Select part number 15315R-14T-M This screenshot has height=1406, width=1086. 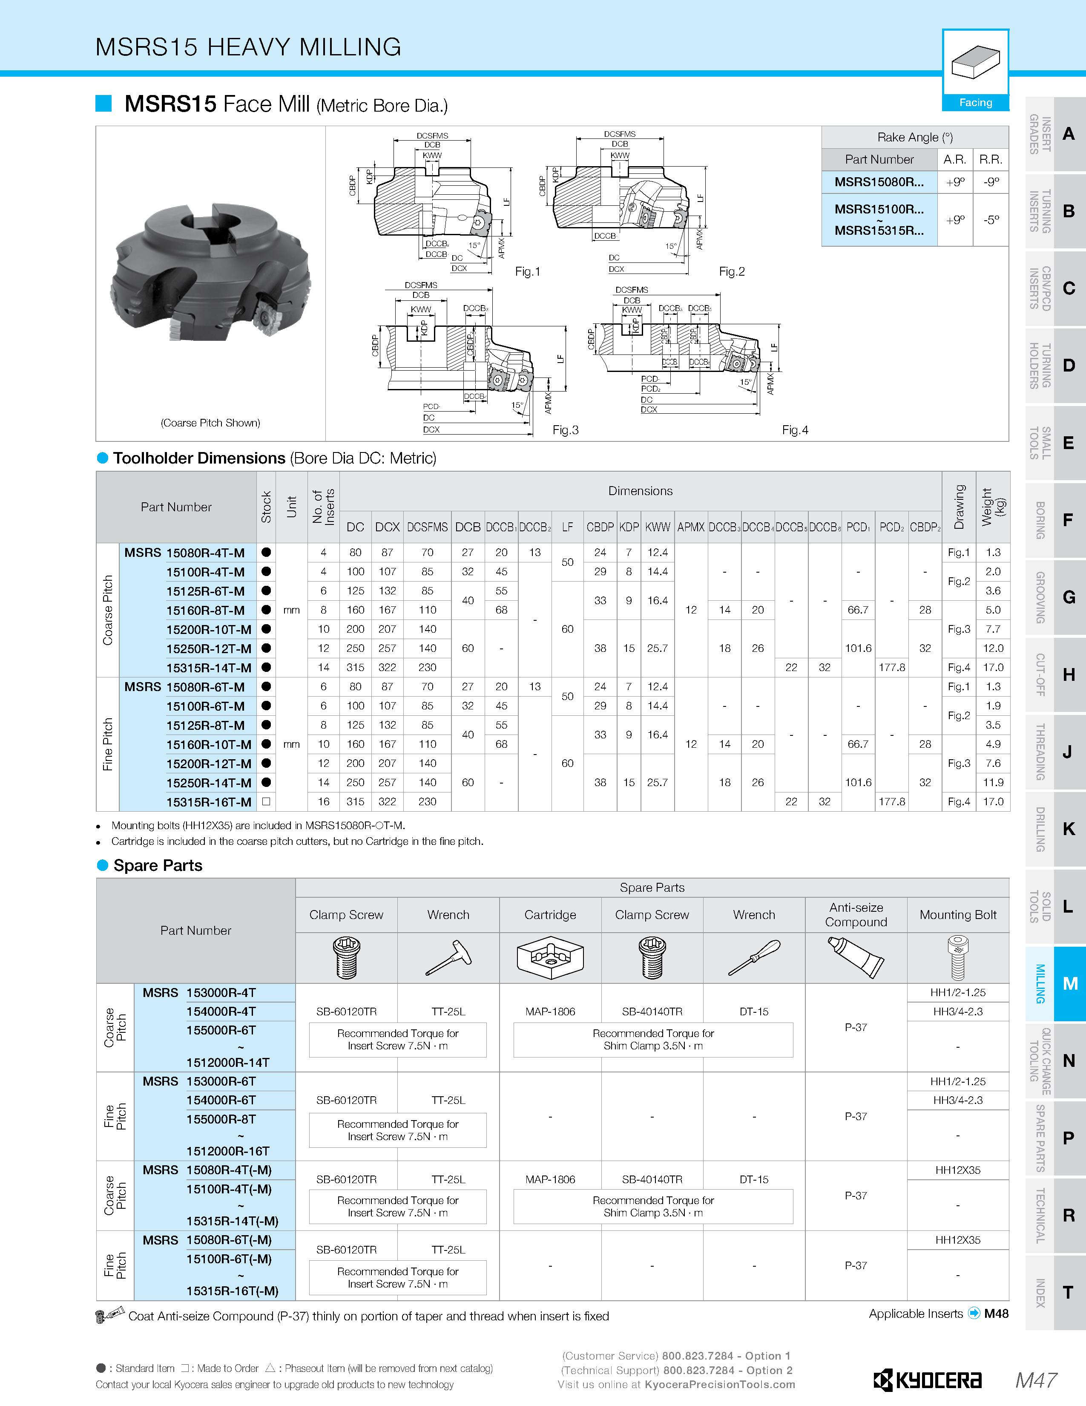[208, 668]
